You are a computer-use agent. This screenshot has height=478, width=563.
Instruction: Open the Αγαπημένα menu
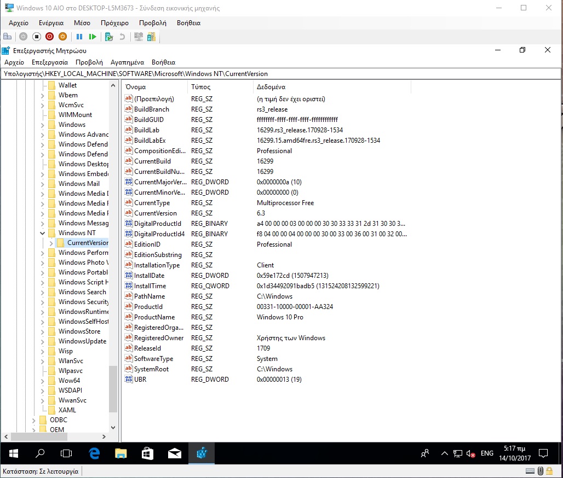point(127,62)
